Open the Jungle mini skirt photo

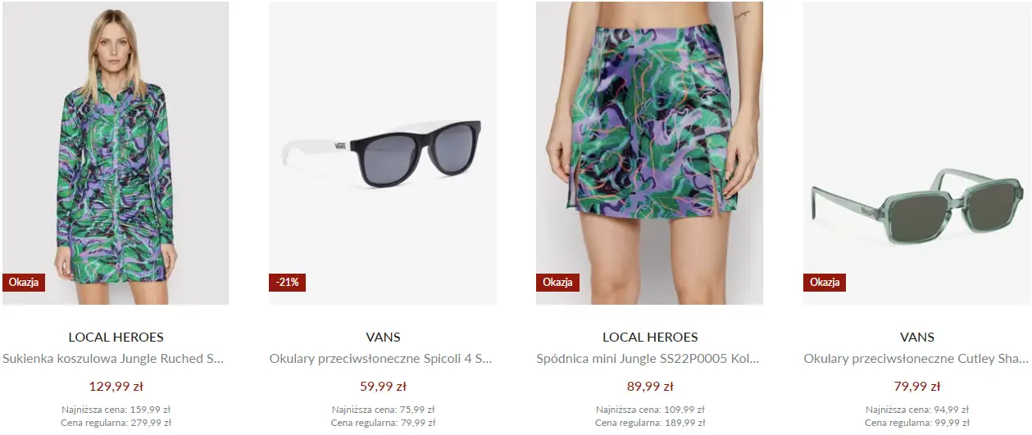pos(649,153)
